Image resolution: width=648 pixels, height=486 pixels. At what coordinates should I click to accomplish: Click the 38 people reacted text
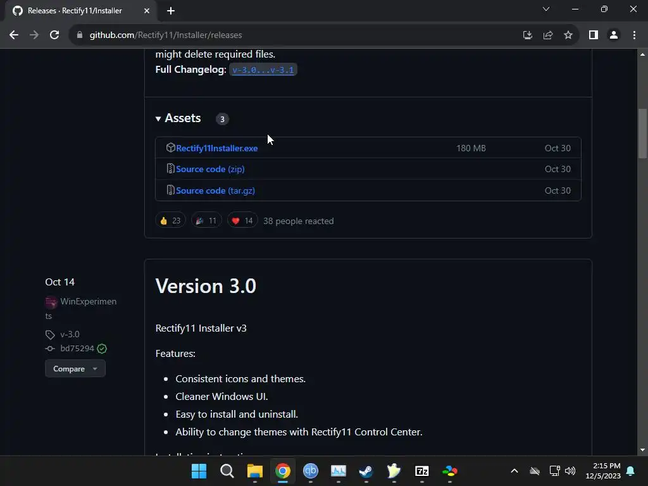click(x=299, y=221)
